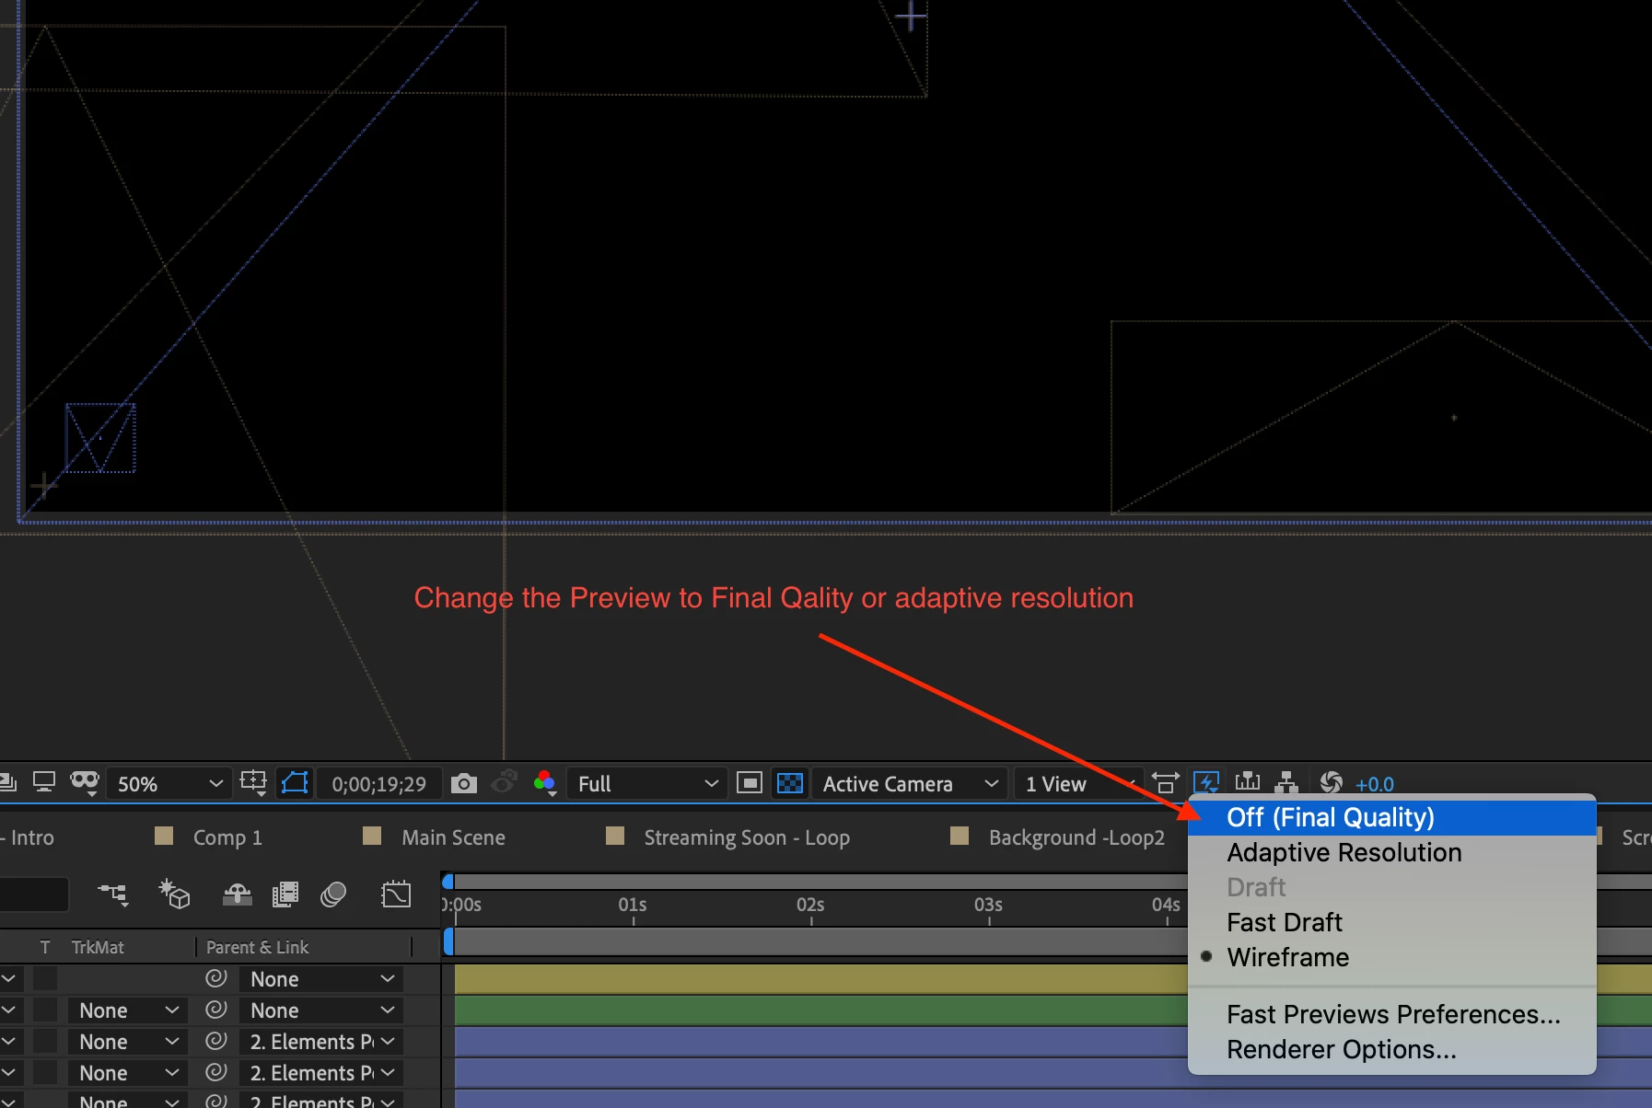The width and height of the screenshot is (1652, 1108).
Task: Open the 1 View layout dropdown
Action: (1077, 784)
